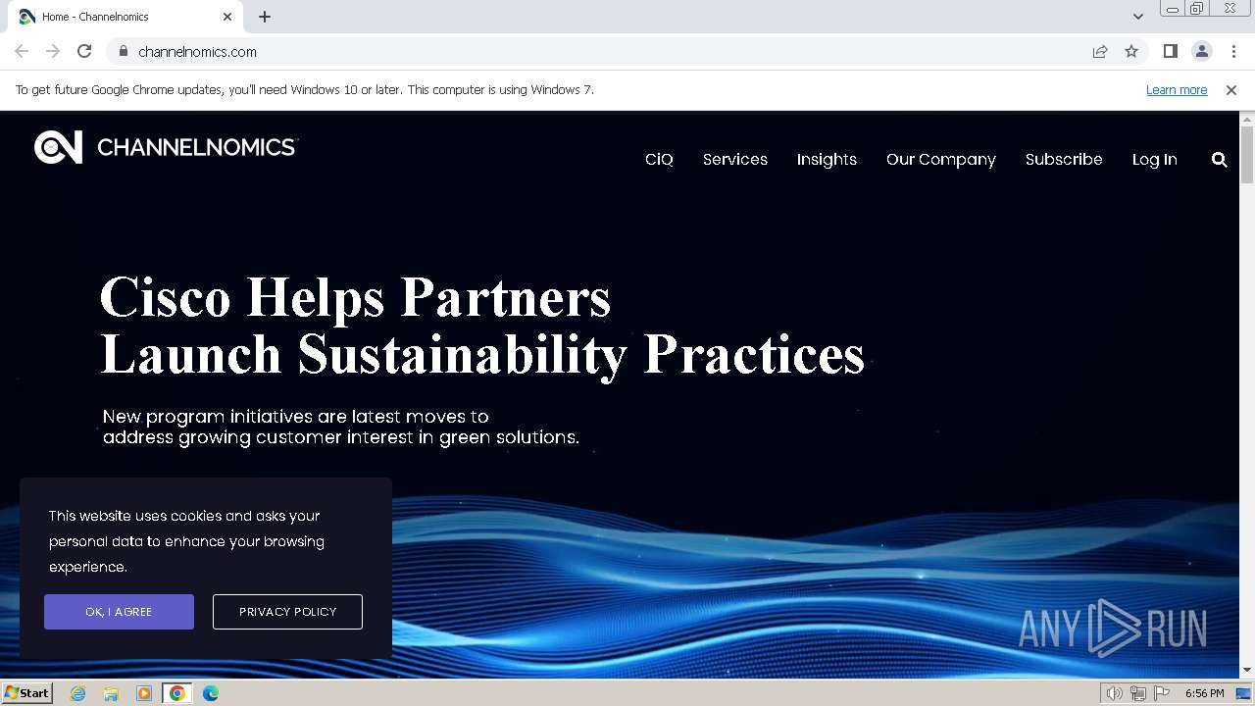Open the Cisco Helps Partners headline

tap(481, 326)
